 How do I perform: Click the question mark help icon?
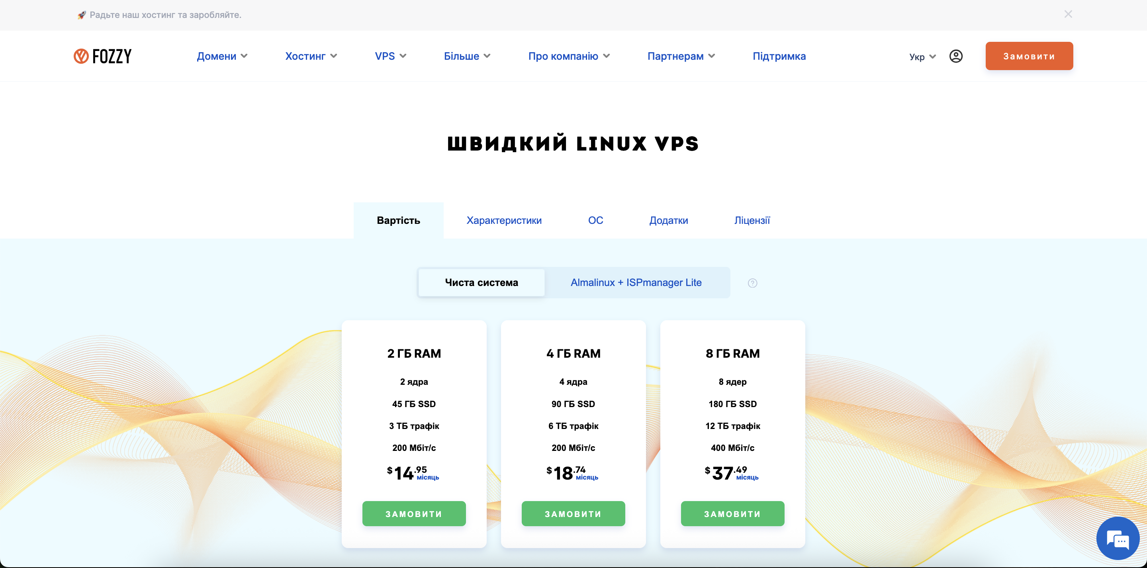coord(752,283)
